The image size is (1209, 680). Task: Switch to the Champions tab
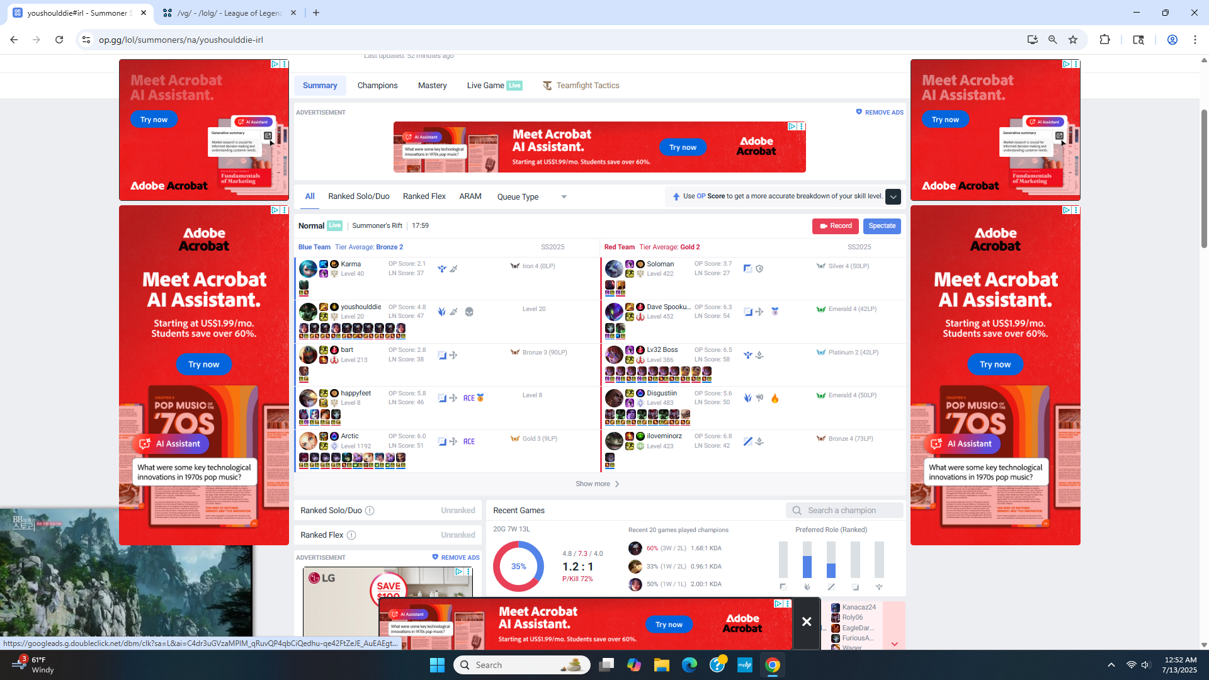pos(377,86)
